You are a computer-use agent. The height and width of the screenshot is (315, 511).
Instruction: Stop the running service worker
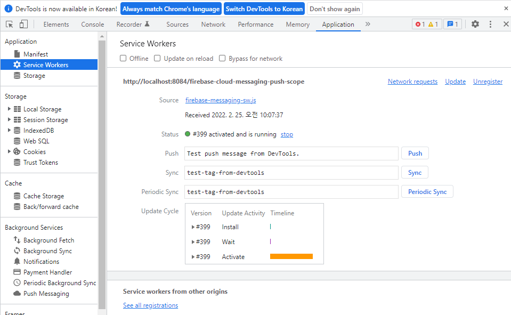287,134
